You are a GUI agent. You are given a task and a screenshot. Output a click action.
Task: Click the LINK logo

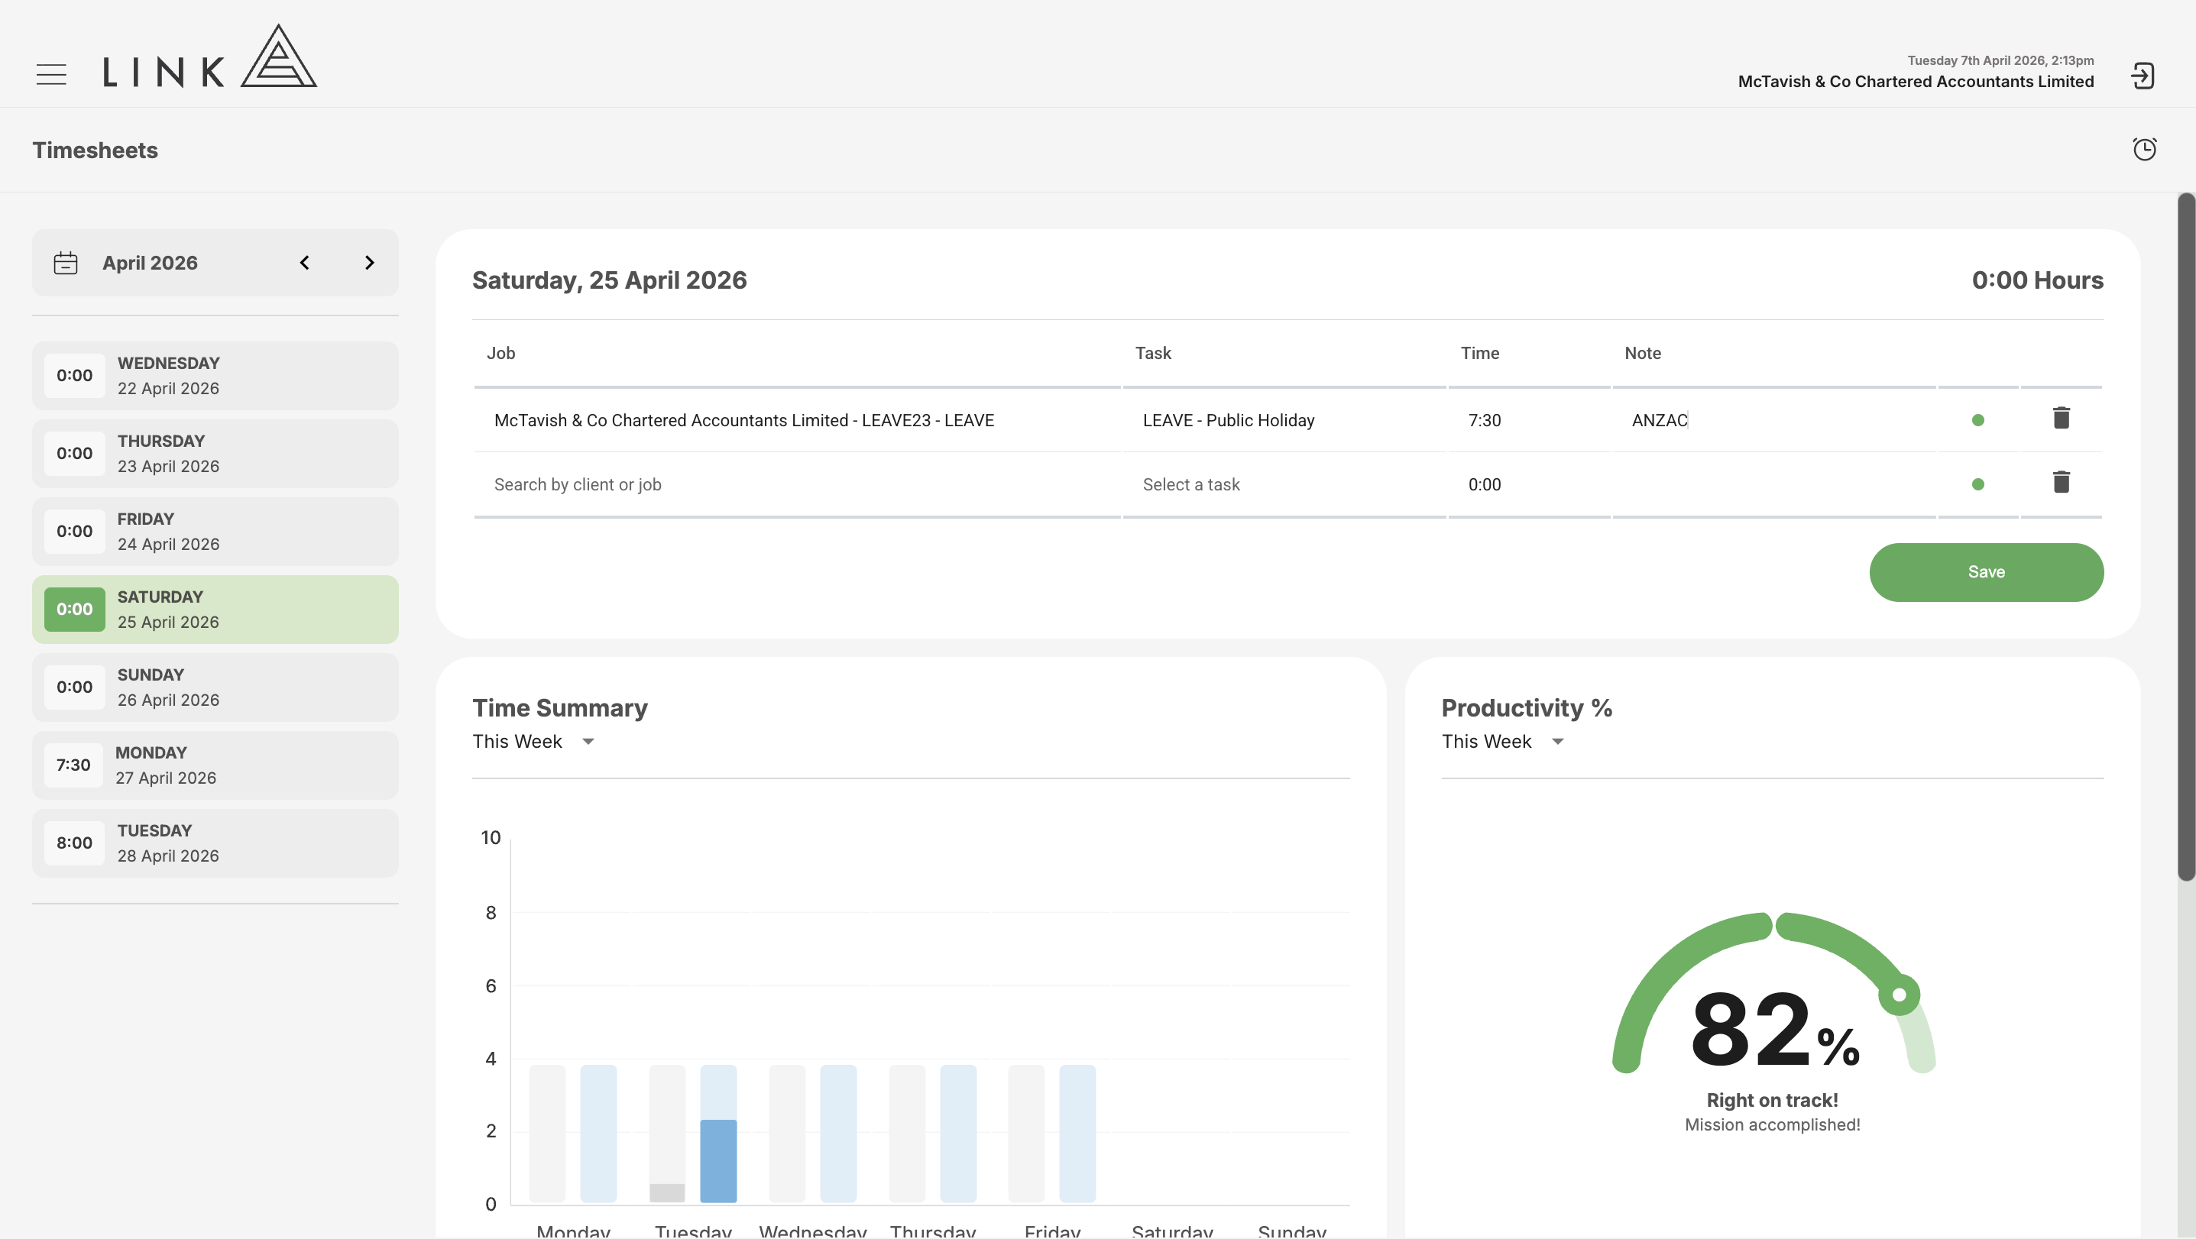[209, 57]
